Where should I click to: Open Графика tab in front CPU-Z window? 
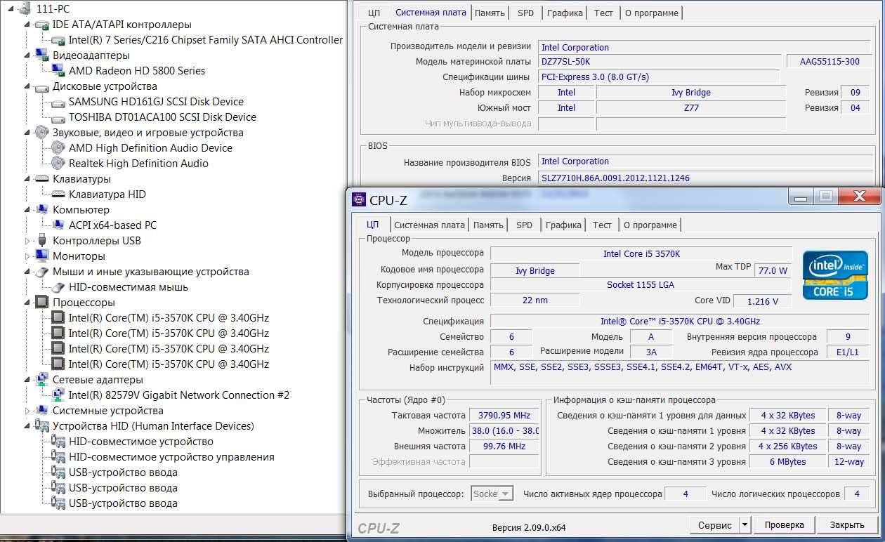[x=565, y=225]
